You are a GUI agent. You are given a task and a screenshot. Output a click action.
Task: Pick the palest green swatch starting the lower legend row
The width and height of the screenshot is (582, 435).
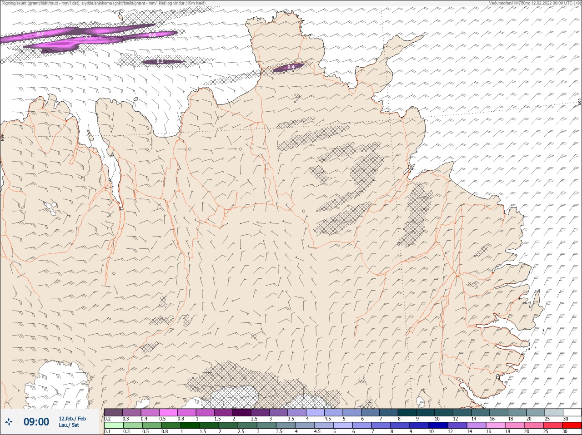(114, 425)
